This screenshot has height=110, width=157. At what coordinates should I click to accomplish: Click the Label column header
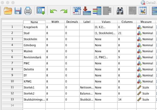87,22
